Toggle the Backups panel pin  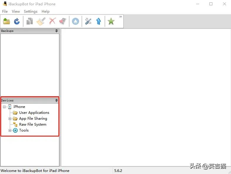click(56, 31)
